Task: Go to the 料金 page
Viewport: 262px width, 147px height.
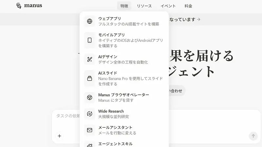Action: [x=188, y=6]
